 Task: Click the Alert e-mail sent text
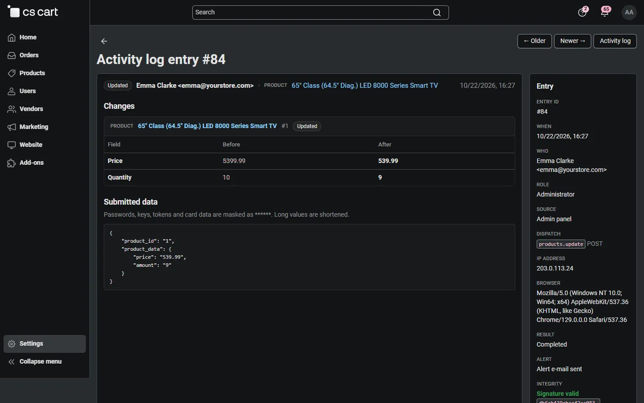(x=559, y=369)
